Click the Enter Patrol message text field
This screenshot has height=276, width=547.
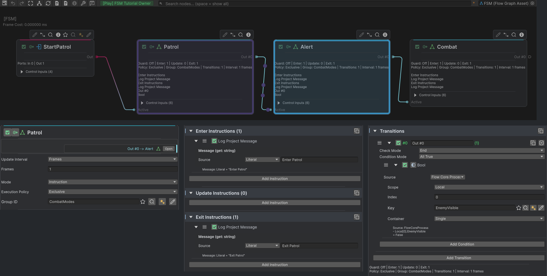tap(319, 160)
